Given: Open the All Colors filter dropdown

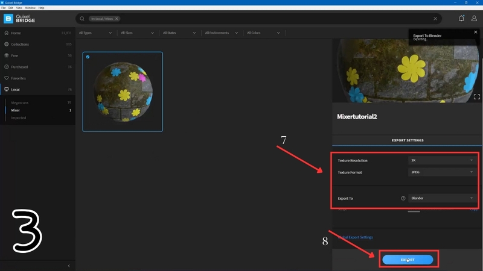Looking at the screenshot, I should 263,33.
